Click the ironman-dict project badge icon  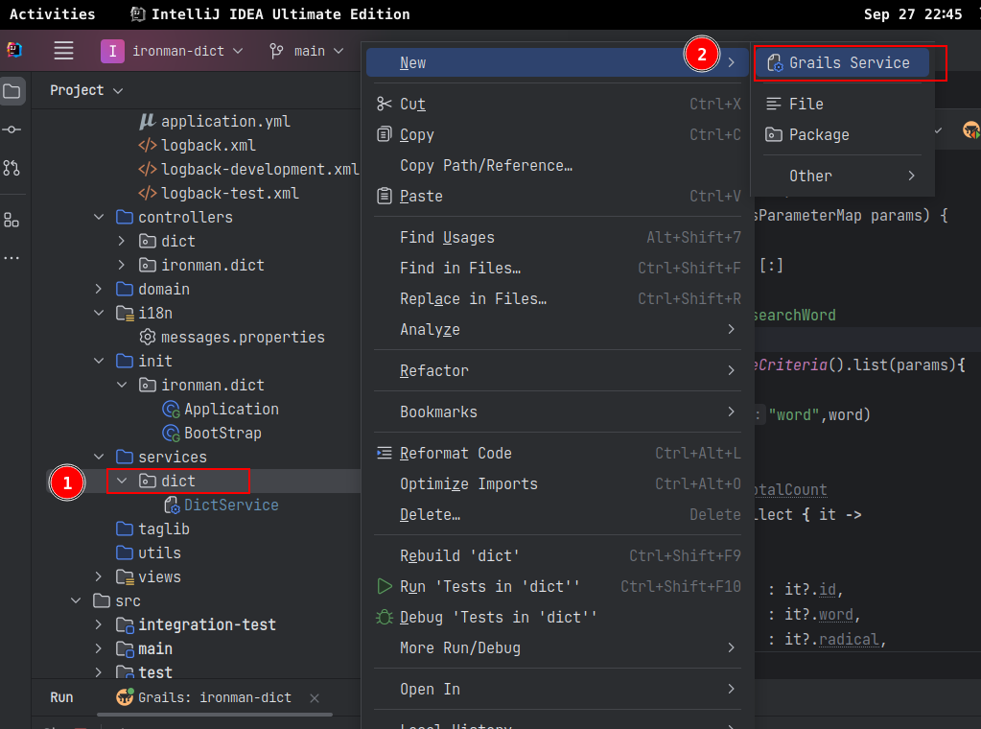(x=112, y=51)
